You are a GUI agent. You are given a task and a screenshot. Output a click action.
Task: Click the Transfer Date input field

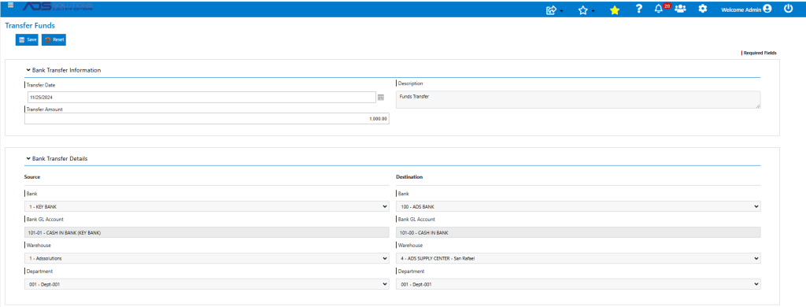click(201, 97)
